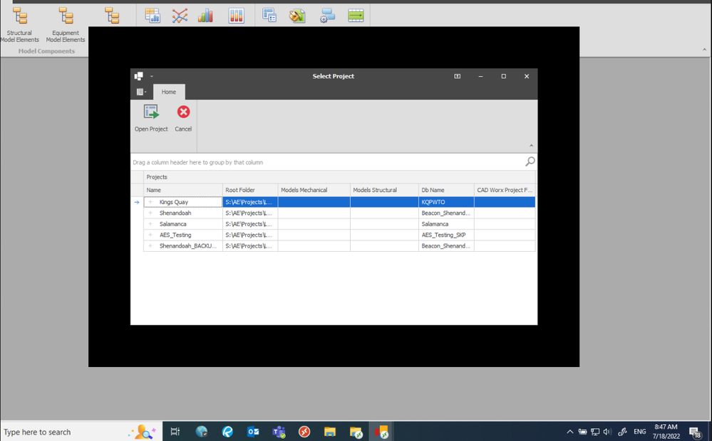712x441 pixels.
Task: Open the application menu button beside Home
Action: pyautogui.click(x=141, y=92)
